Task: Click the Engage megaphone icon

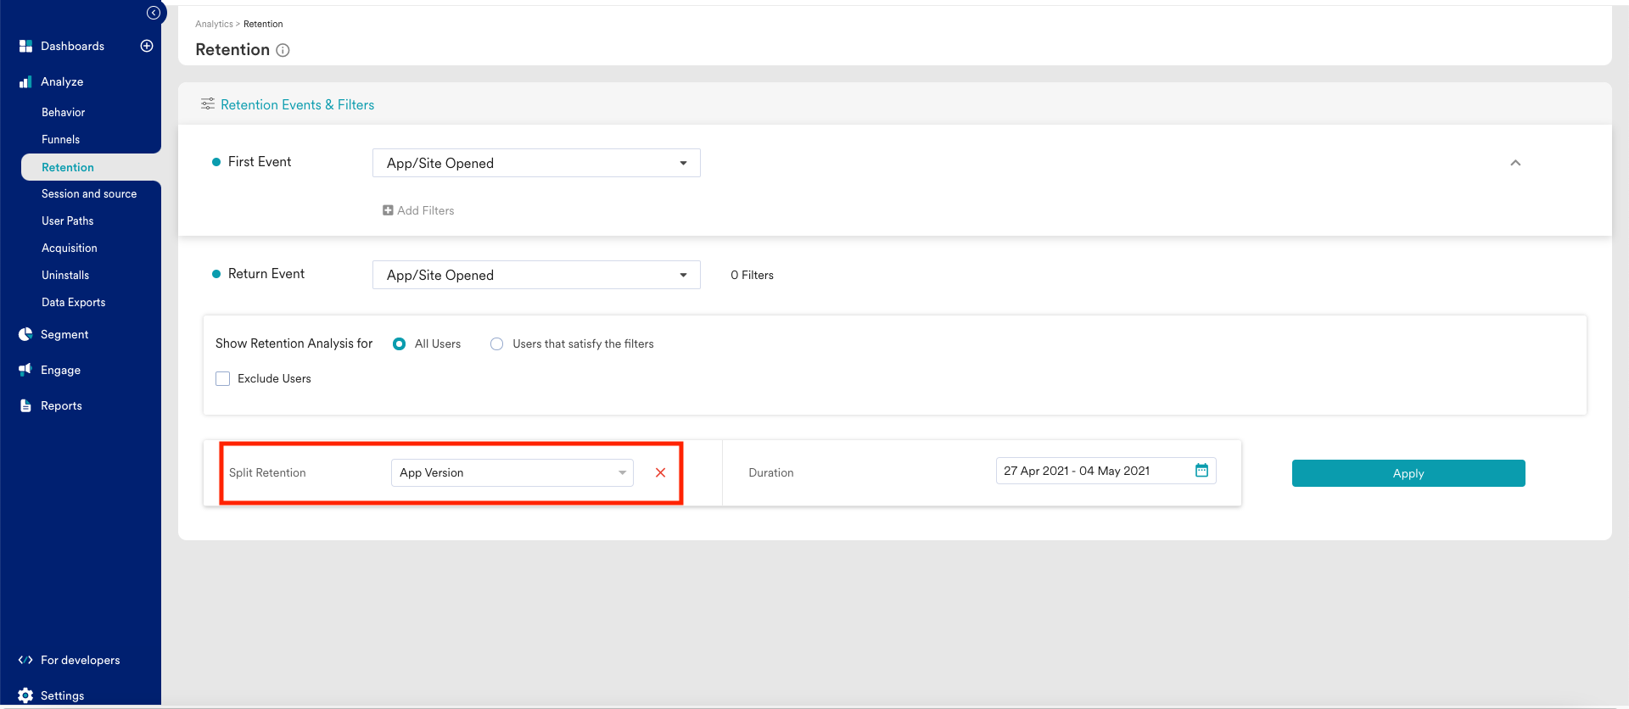Action: click(x=25, y=370)
